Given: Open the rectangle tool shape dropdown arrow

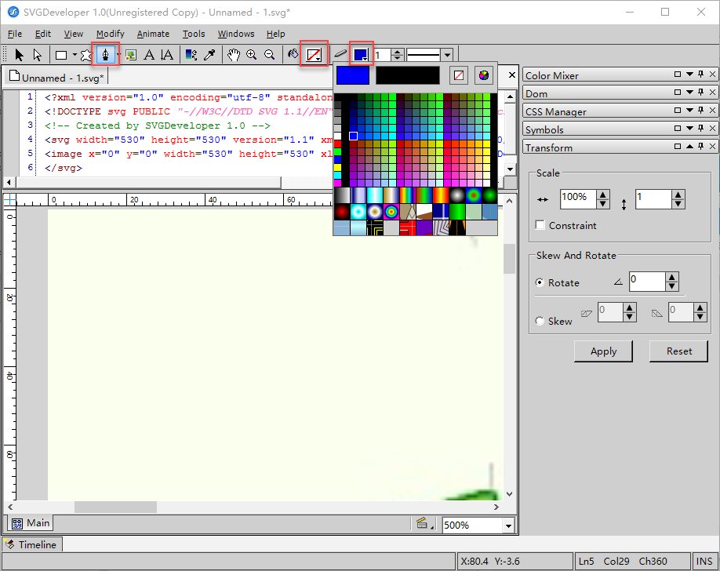Looking at the screenshot, I should 75,55.
